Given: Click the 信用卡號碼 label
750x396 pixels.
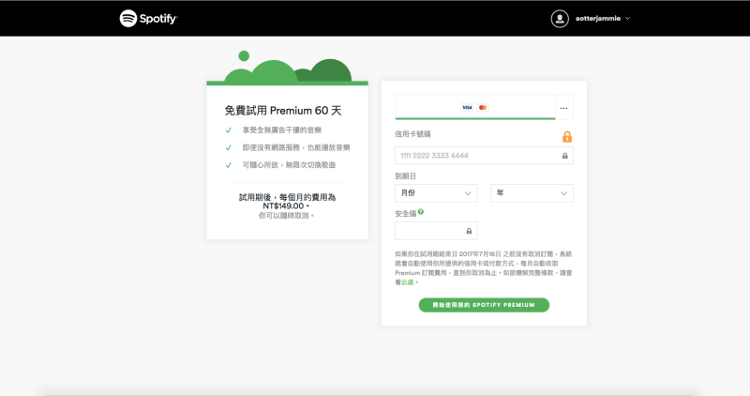Looking at the screenshot, I should click(412, 134).
